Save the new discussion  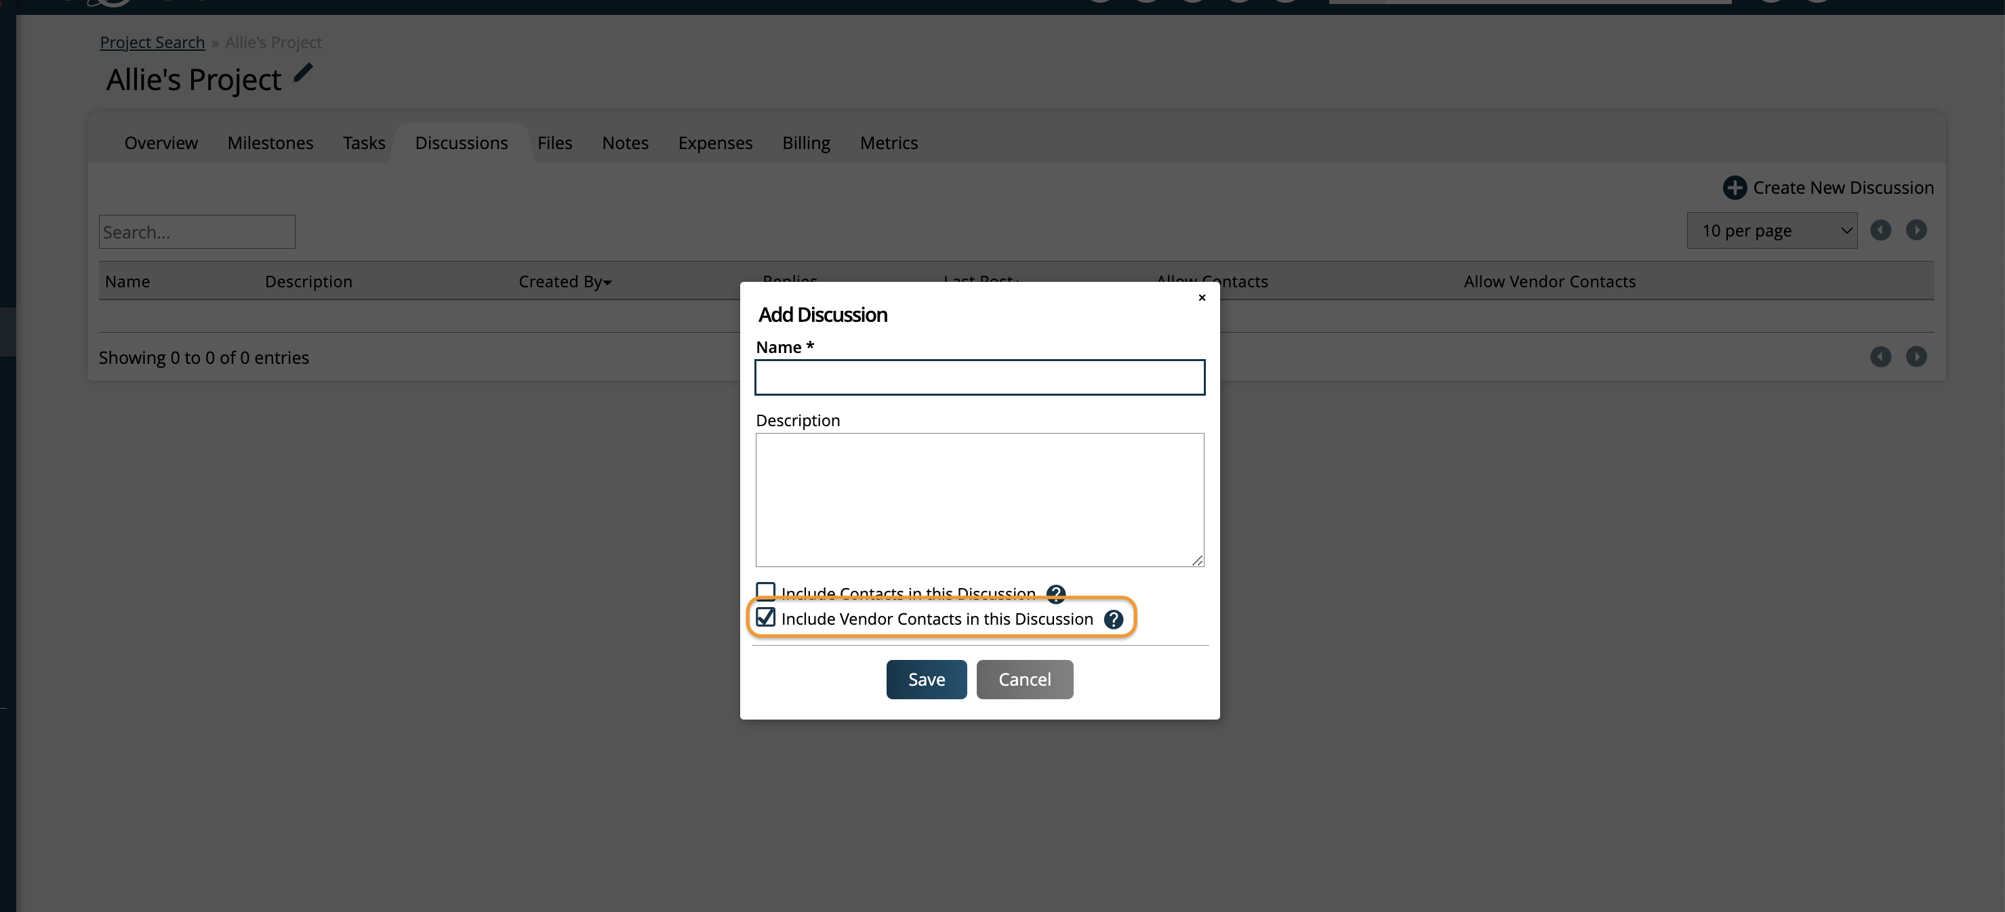click(926, 680)
